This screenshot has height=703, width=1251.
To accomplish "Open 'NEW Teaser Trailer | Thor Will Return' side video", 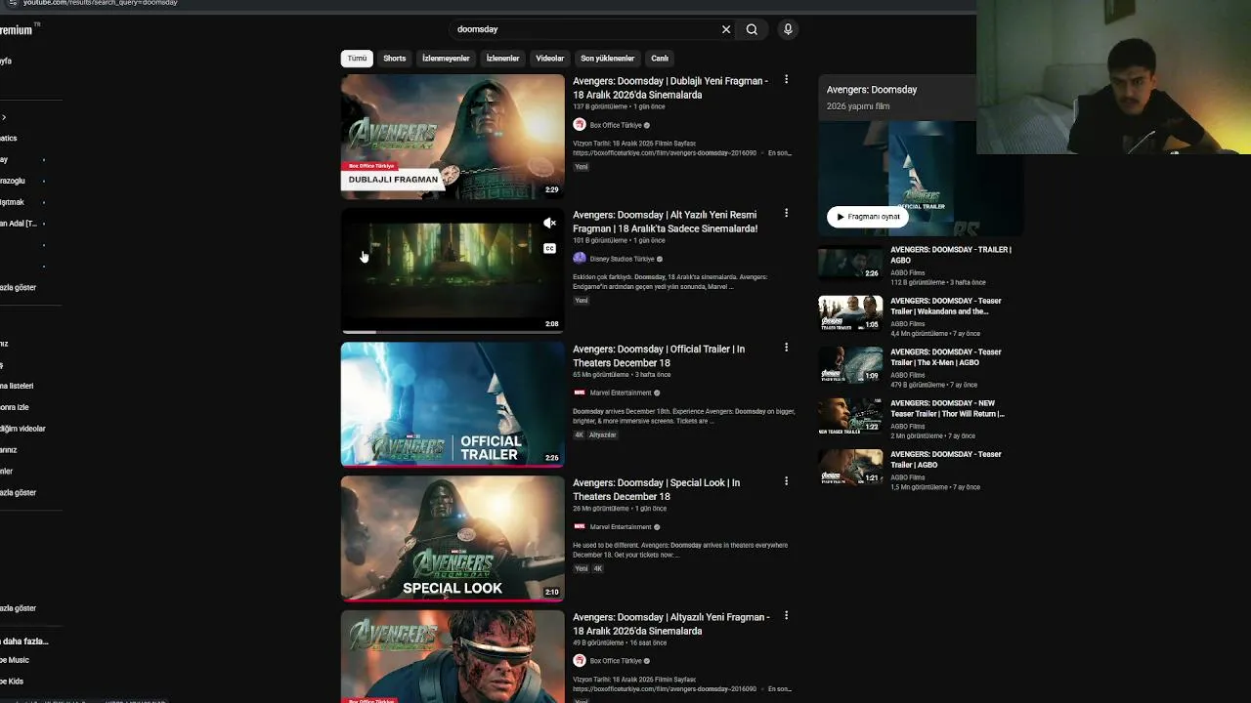I will pyautogui.click(x=948, y=408).
